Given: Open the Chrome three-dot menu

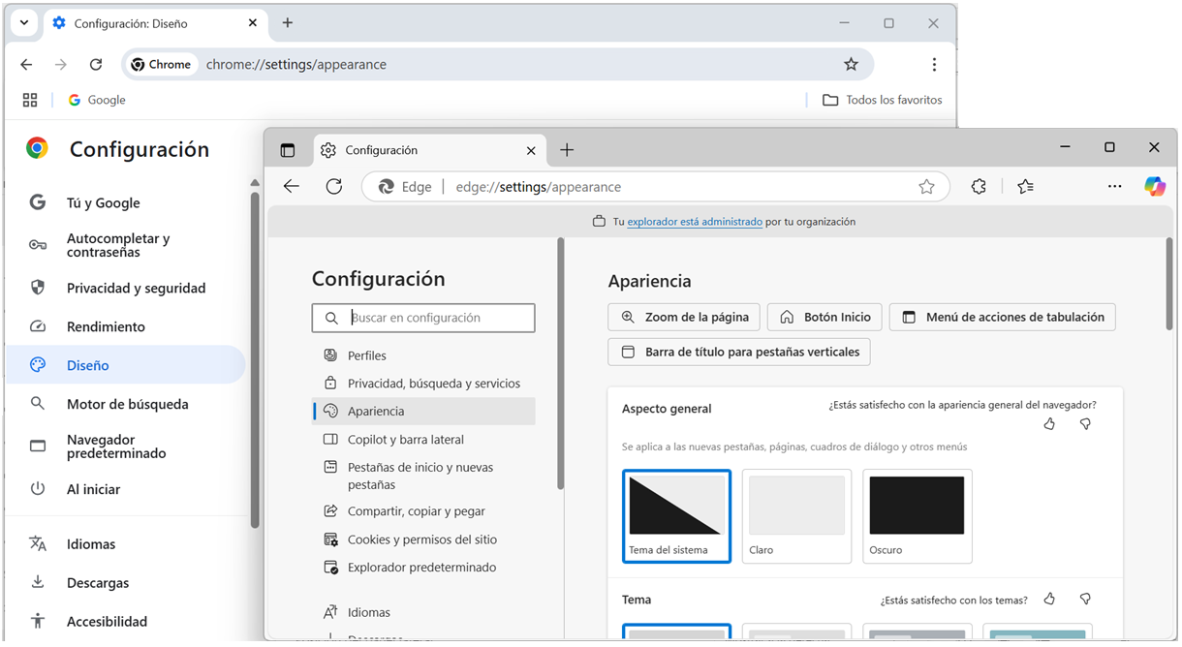Looking at the screenshot, I should (x=934, y=64).
